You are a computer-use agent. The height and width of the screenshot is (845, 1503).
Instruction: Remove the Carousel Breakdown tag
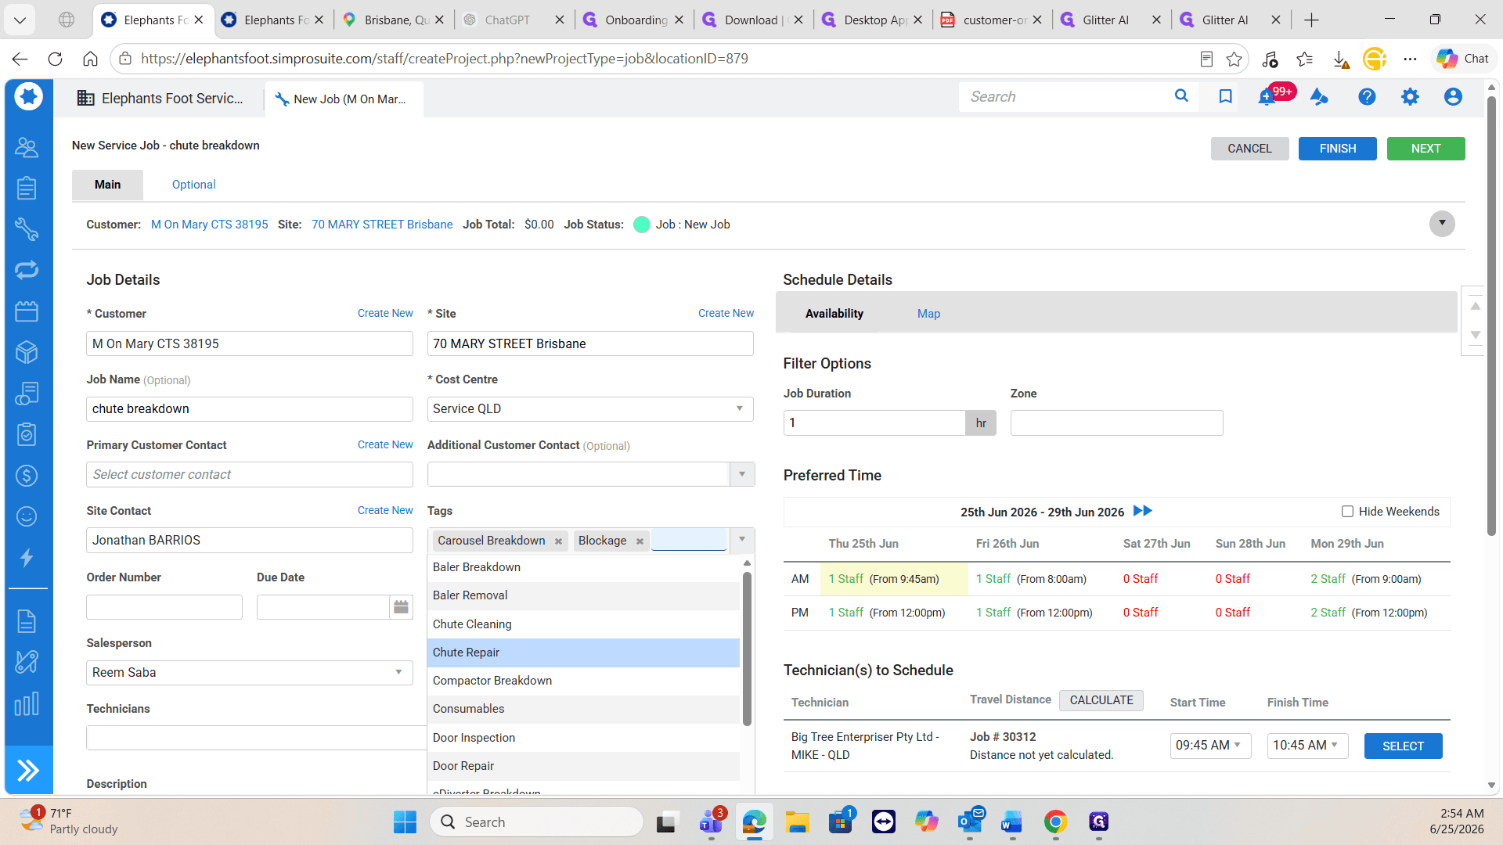[x=558, y=541]
